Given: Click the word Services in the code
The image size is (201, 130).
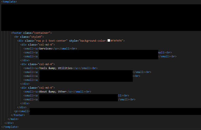Looking at the screenshot, I should [45, 49].
